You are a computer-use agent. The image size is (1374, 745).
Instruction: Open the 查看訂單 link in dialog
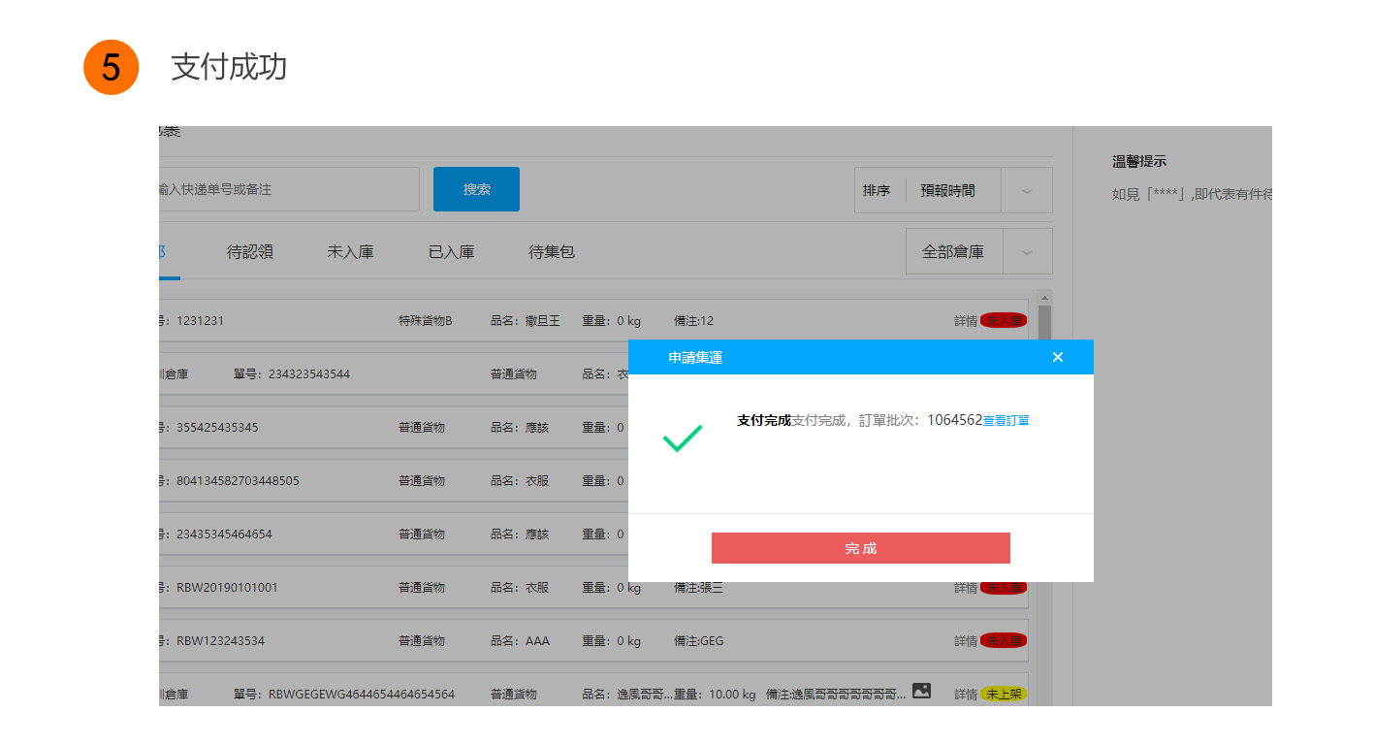[x=1006, y=421]
